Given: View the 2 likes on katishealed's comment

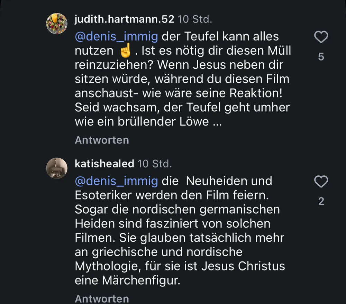Looking at the screenshot, I should [x=321, y=201].
